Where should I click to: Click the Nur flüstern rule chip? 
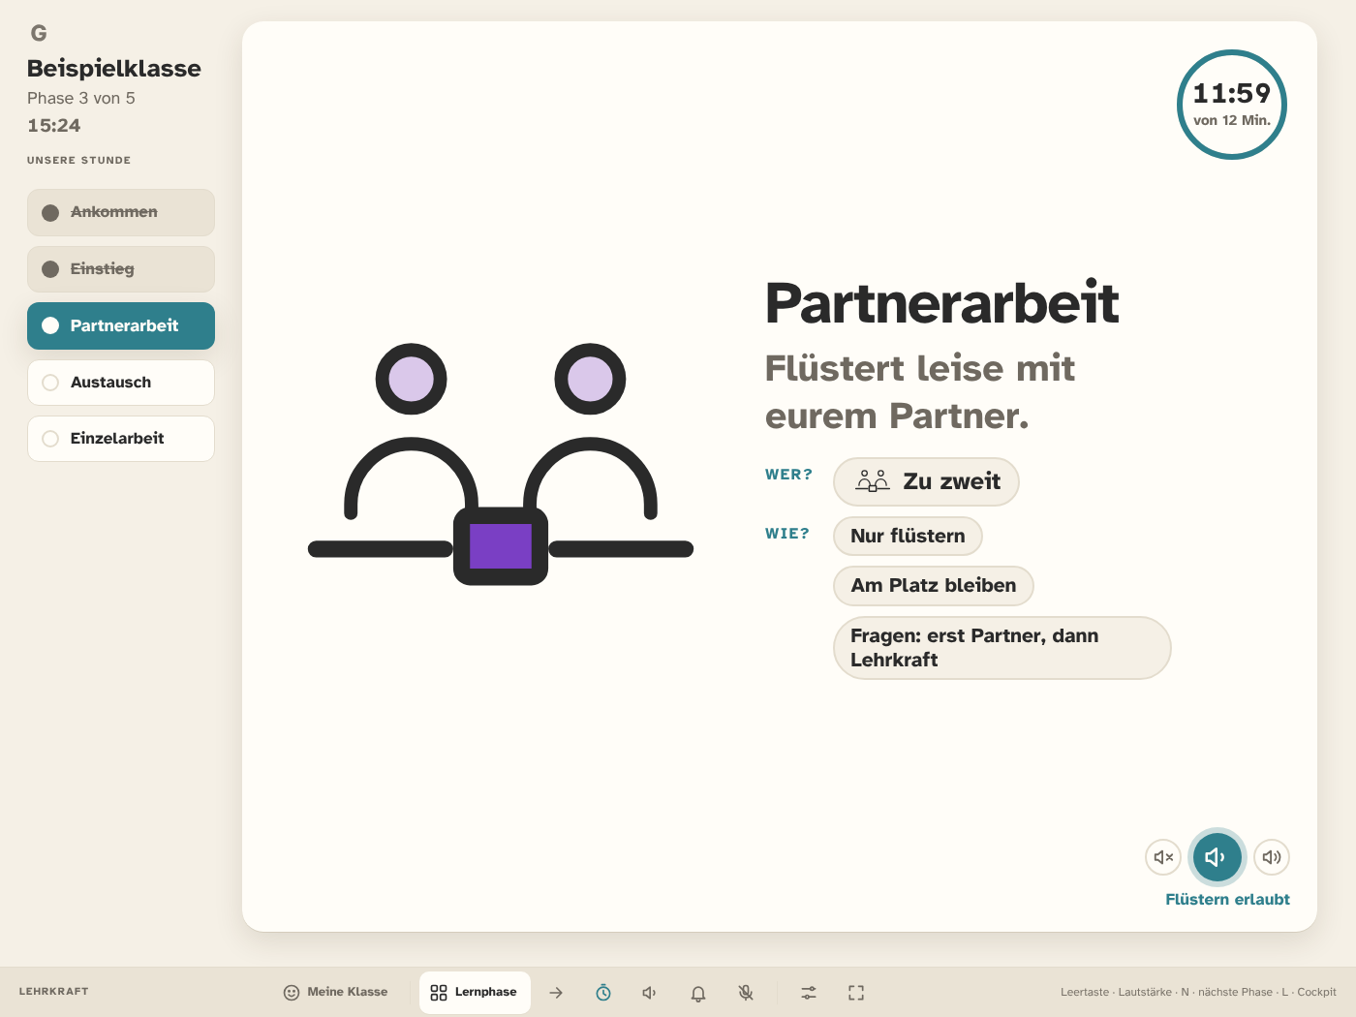point(908,536)
